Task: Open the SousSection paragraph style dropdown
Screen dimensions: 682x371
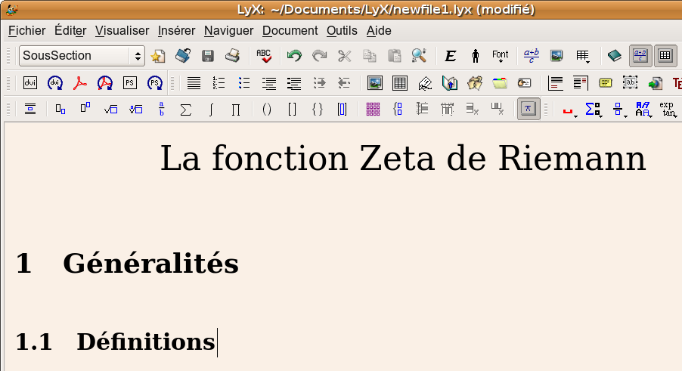Action: [82, 56]
